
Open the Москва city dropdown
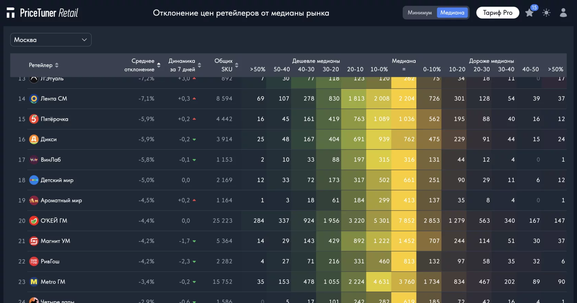click(x=51, y=40)
